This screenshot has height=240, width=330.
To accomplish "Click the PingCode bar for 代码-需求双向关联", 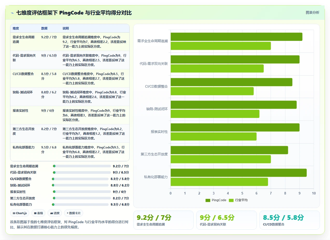I will [235, 59].
